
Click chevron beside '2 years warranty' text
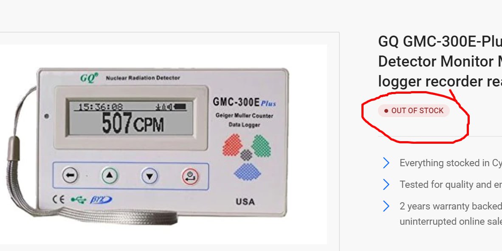[x=386, y=206]
